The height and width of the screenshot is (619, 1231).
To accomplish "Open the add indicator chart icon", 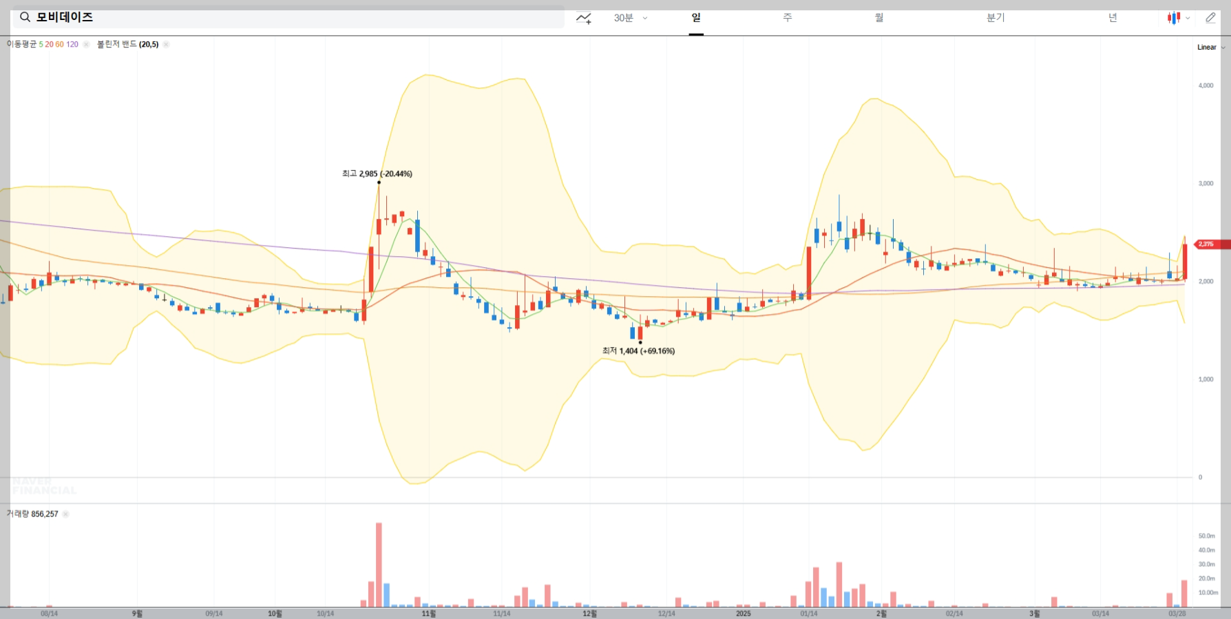I will pyautogui.click(x=584, y=18).
